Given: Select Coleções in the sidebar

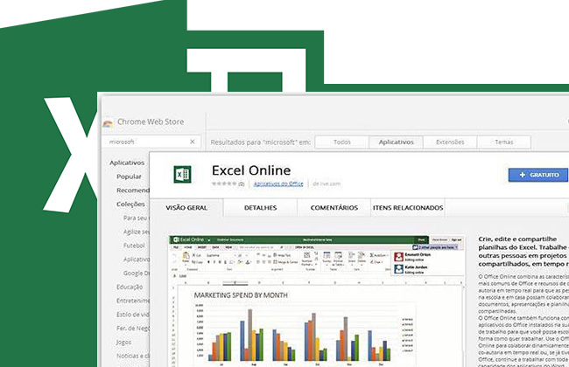Looking at the screenshot, I should 130,204.
